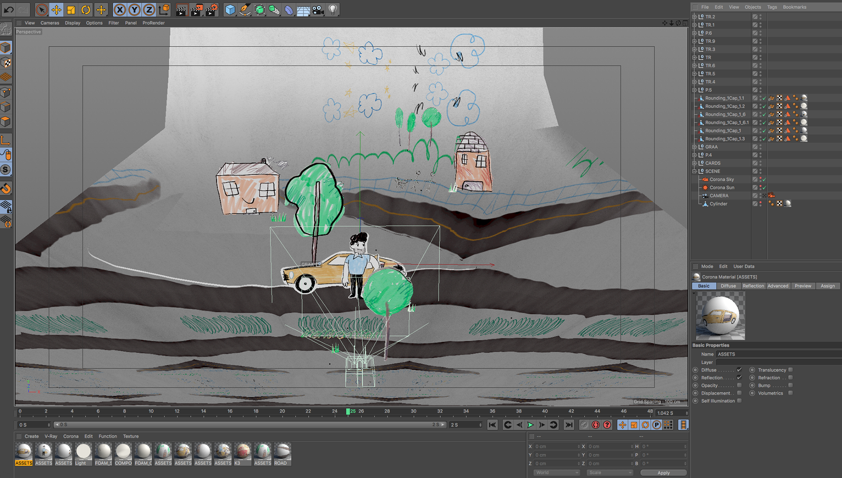842x478 pixels.
Task: Click the Light object icon
Action: (x=333, y=10)
